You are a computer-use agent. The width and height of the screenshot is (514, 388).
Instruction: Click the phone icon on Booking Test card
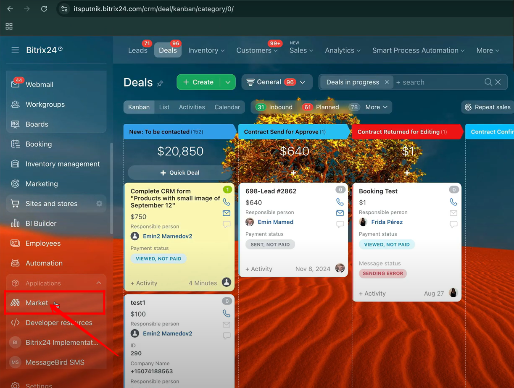coord(453,202)
